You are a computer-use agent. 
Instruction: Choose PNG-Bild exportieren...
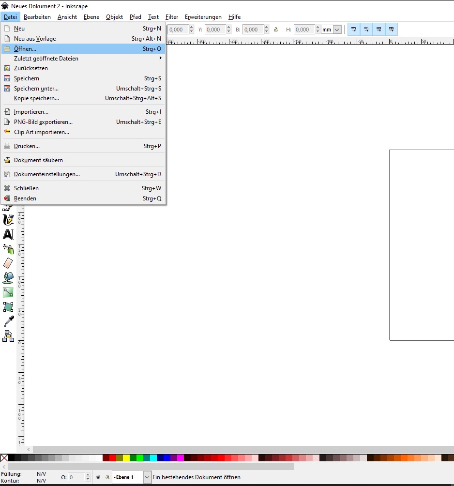(x=83, y=122)
